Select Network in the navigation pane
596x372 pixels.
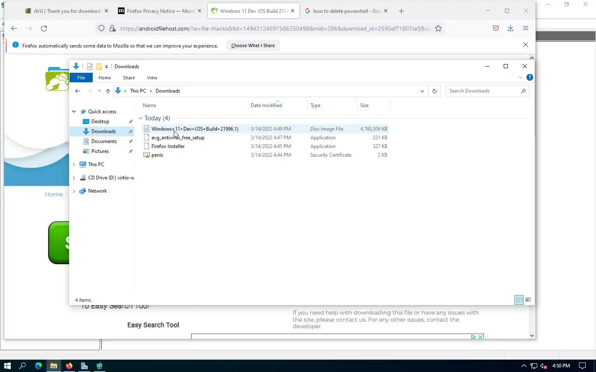97,191
